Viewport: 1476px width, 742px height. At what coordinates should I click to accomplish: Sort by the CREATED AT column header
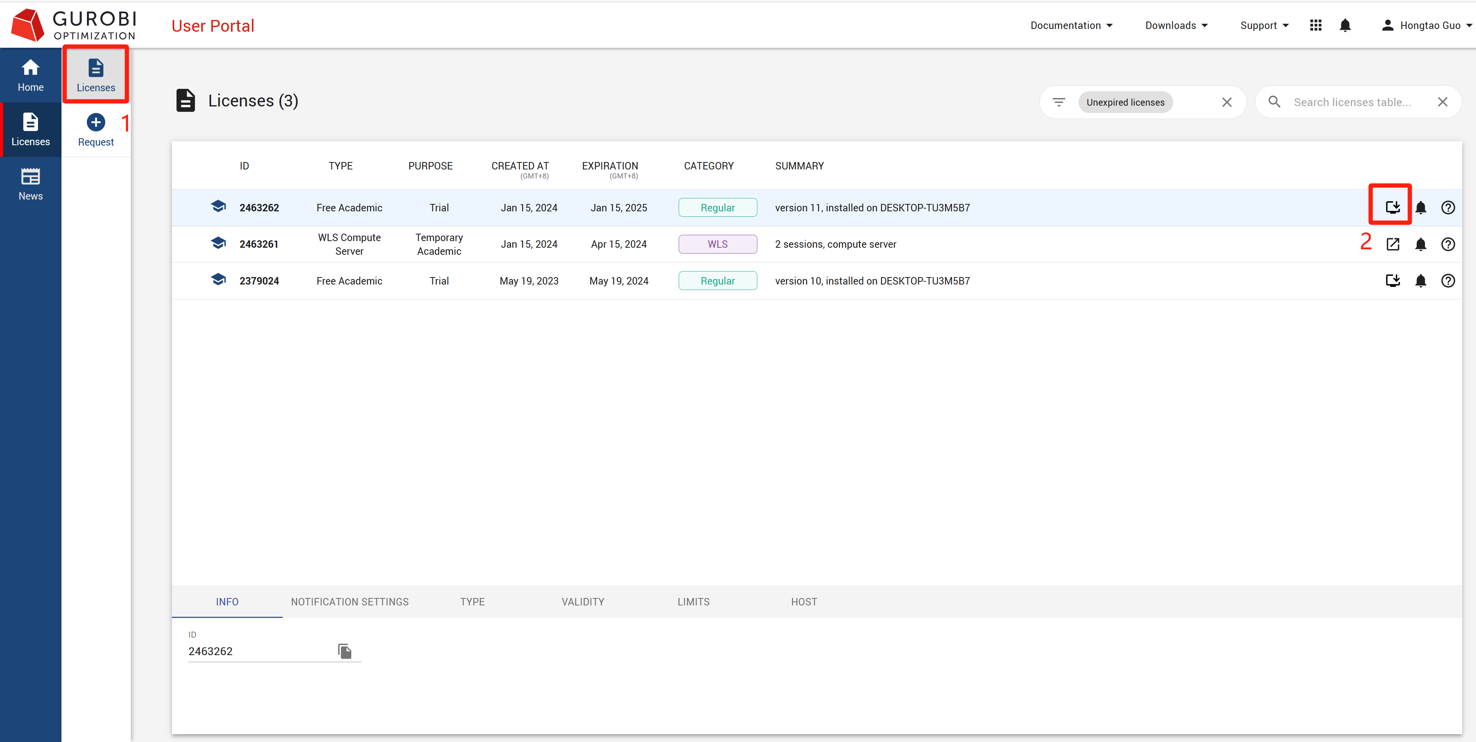[x=520, y=166]
